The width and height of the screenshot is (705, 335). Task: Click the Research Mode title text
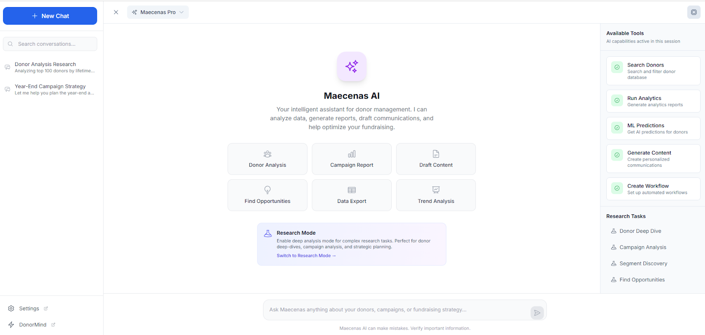tap(296, 233)
